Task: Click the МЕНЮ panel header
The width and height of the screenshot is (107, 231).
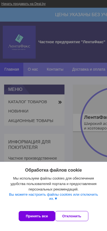Action: (x=34, y=89)
